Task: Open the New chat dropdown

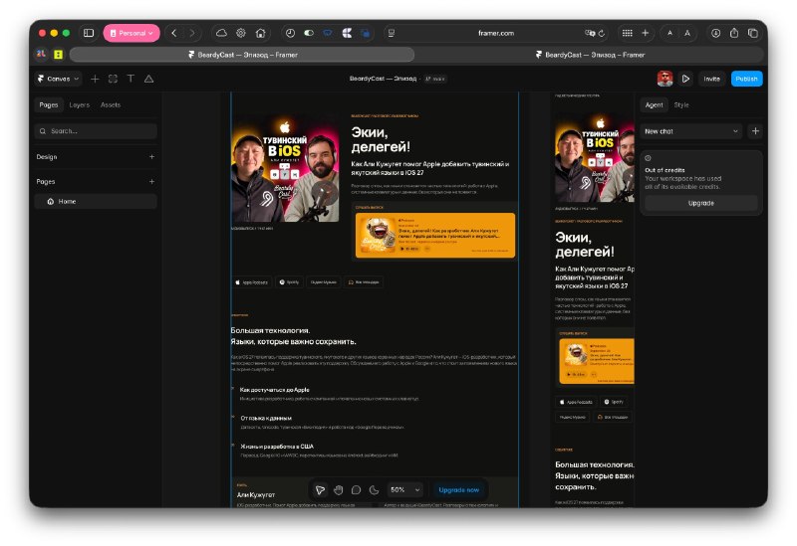Action: click(691, 131)
